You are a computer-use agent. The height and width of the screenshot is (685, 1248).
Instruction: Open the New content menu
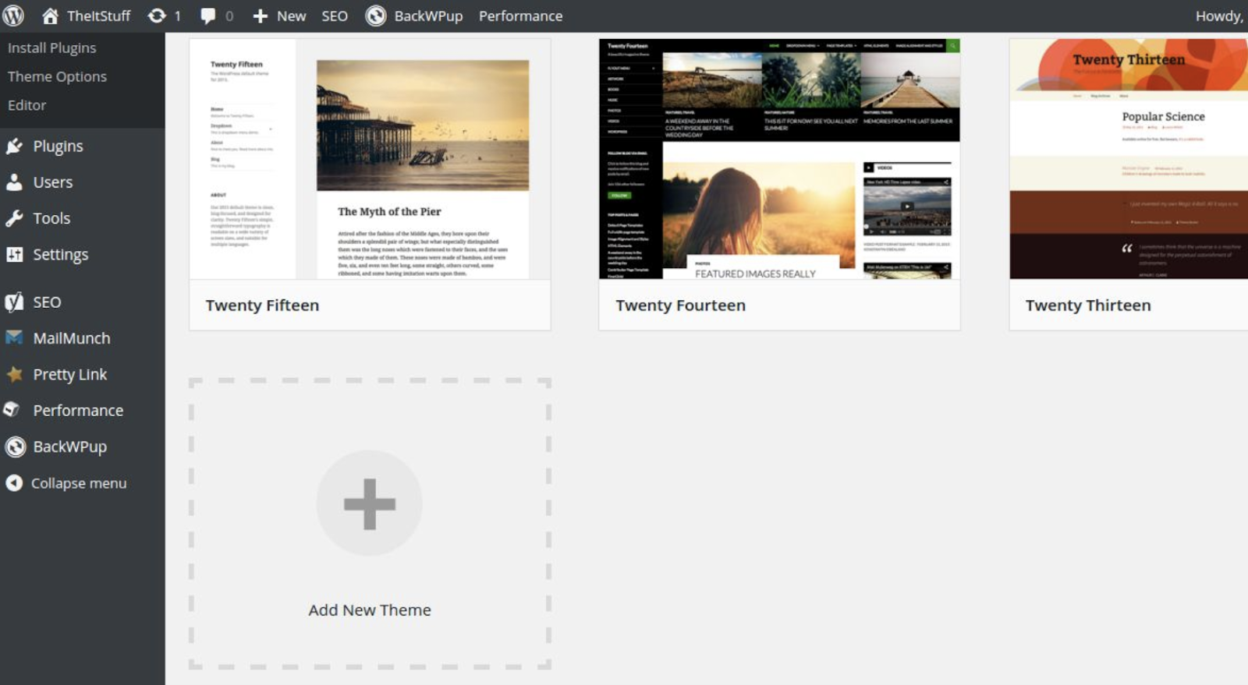pos(291,16)
